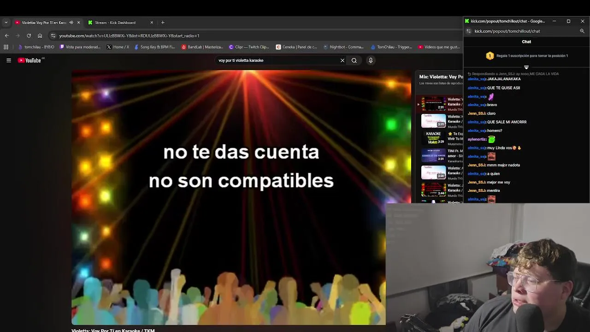Open the Vista para moderad... Twitch bookmark

click(80, 47)
